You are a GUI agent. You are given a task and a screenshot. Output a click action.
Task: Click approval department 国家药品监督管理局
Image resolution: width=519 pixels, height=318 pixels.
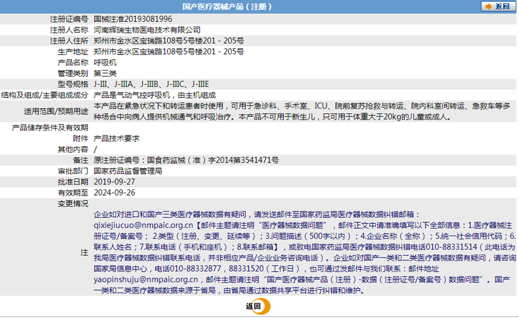[x=128, y=171]
